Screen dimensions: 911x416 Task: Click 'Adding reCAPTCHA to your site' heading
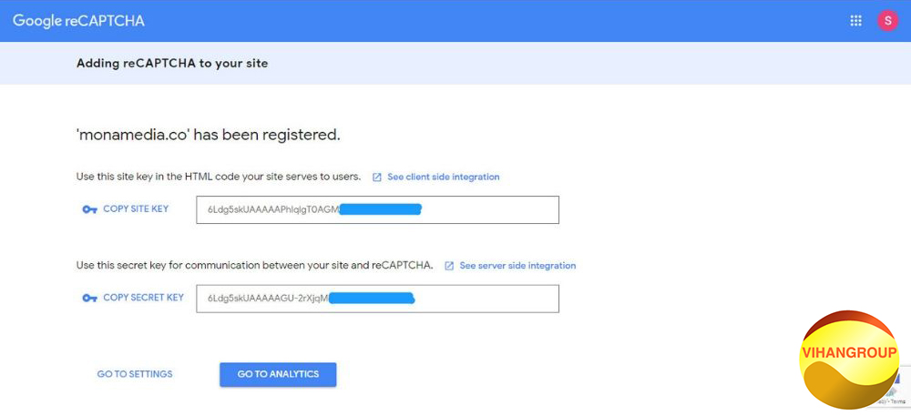[x=172, y=64]
